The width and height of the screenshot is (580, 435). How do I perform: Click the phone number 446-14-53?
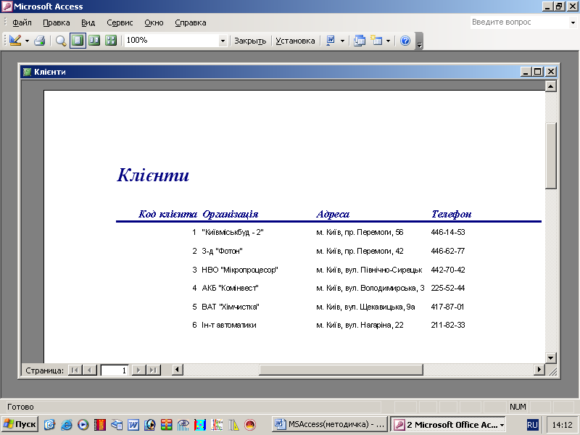coord(447,232)
